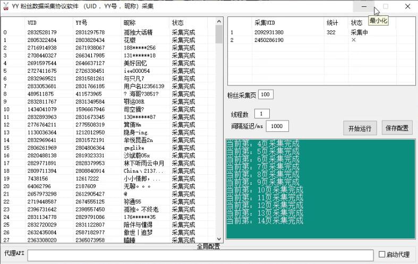Click row index 0 in fan list

point(5,32)
